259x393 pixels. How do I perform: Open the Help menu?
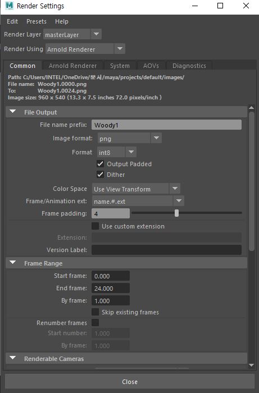tap(62, 21)
